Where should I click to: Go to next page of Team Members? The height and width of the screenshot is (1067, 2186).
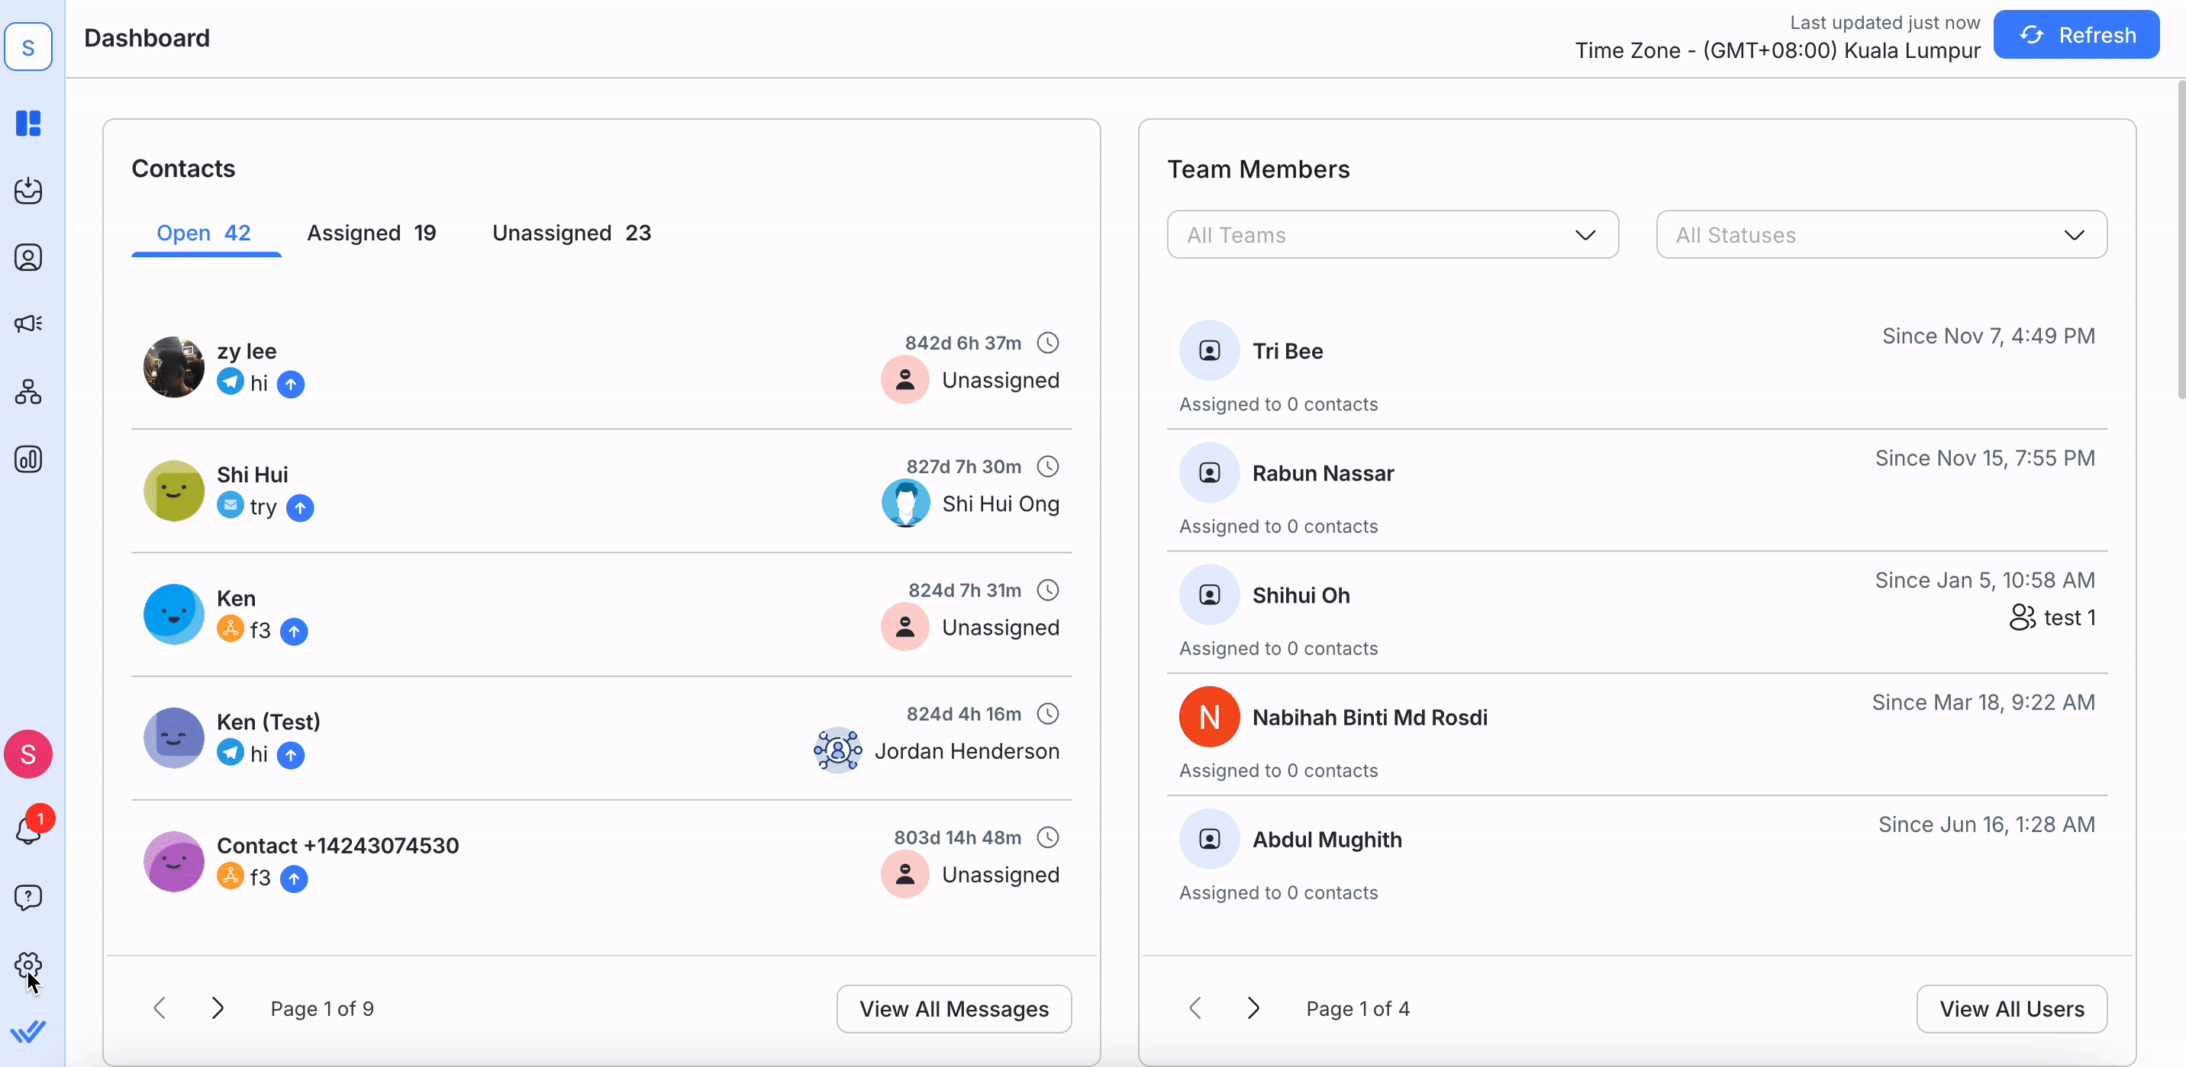[1253, 1008]
